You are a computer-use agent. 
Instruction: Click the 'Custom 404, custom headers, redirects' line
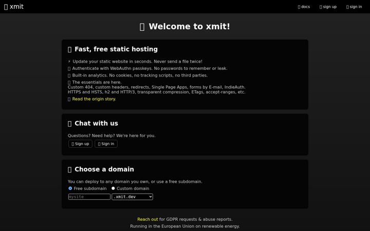point(156,87)
